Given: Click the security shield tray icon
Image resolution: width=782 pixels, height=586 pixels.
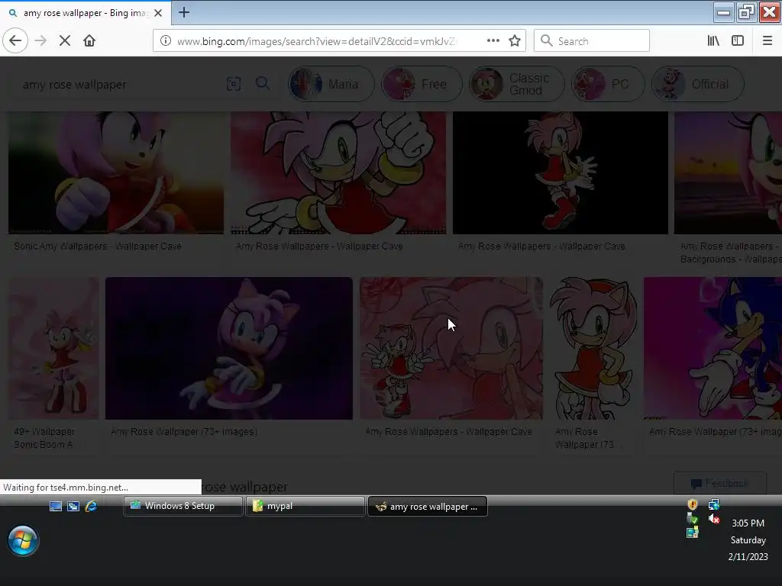Looking at the screenshot, I should (x=692, y=504).
